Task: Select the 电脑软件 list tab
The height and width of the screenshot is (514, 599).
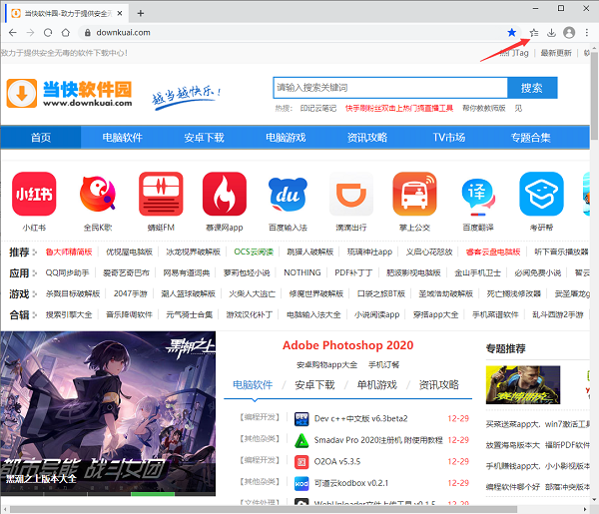Action: point(253,384)
